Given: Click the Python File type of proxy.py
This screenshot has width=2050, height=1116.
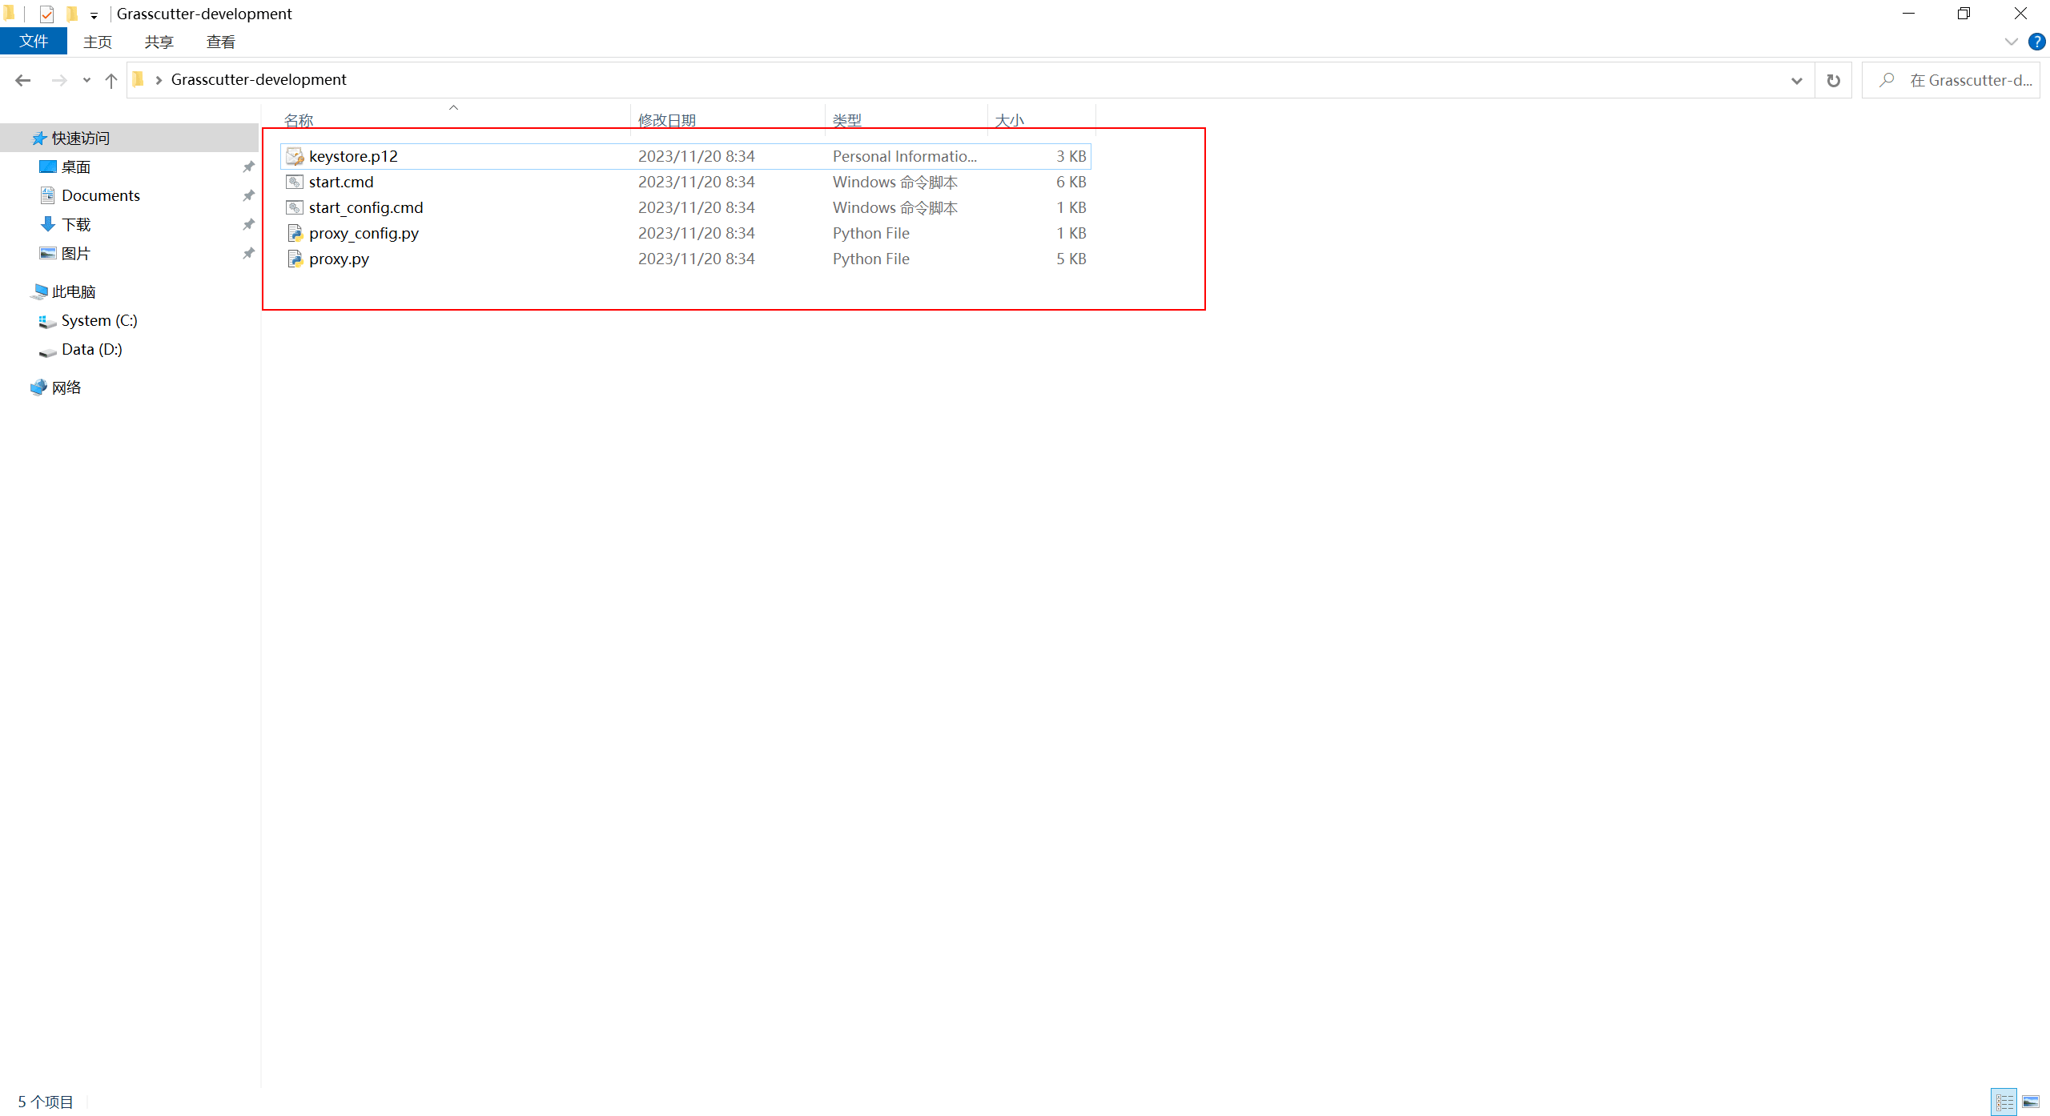Looking at the screenshot, I should pos(870,259).
